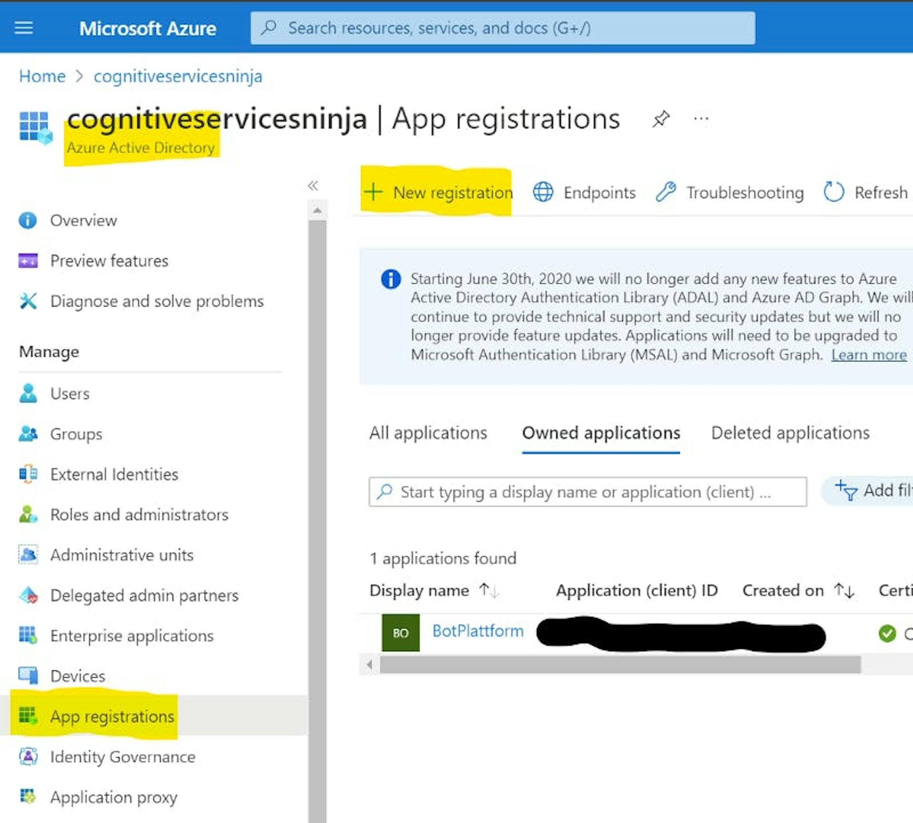Click the Microsoft Azure home title

pos(147,29)
